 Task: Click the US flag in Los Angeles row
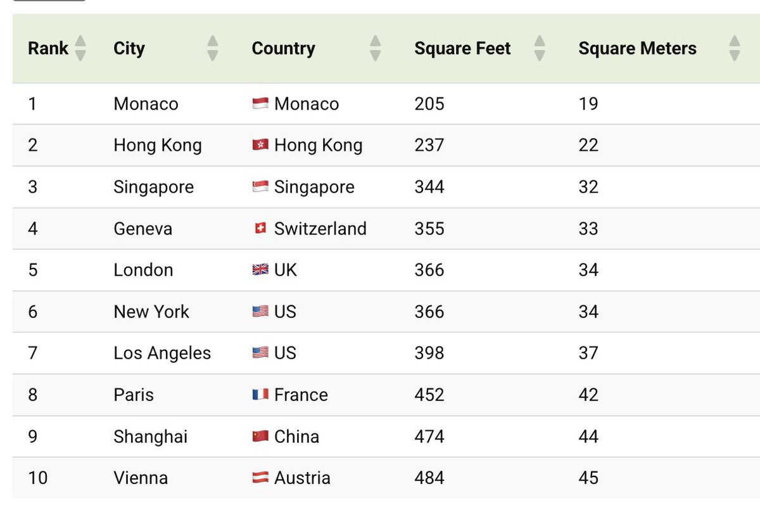260,353
